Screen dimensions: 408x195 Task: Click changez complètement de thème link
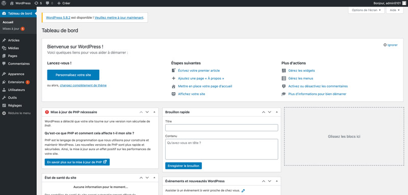click(x=83, y=85)
